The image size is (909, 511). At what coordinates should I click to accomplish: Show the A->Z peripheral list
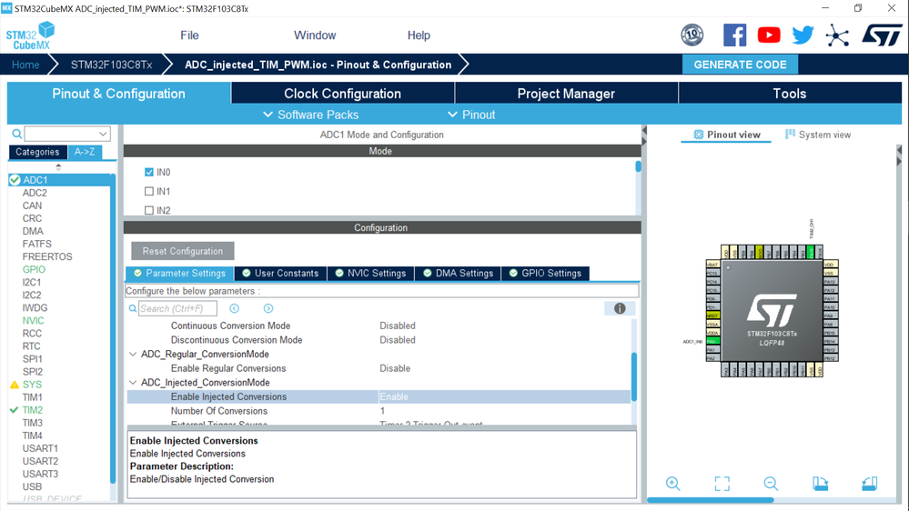coord(85,152)
